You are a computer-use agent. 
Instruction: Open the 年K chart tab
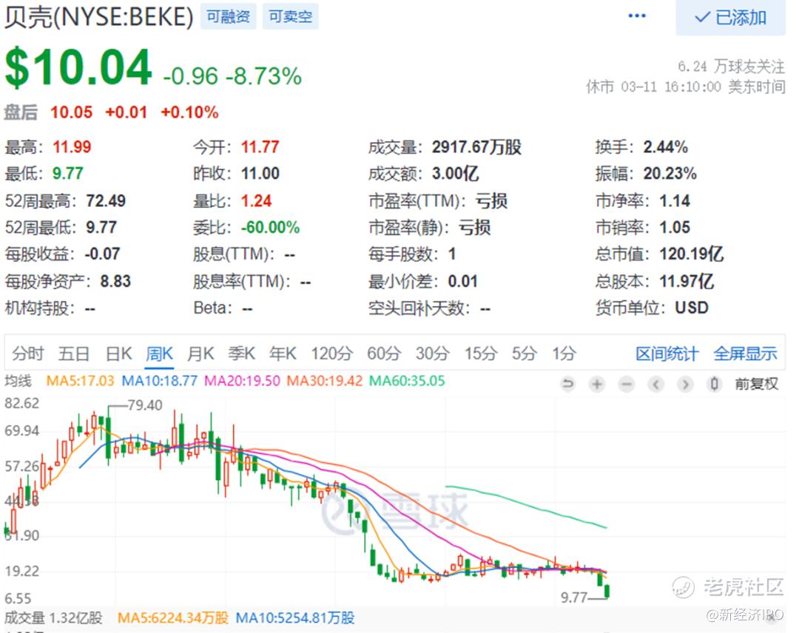point(283,353)
